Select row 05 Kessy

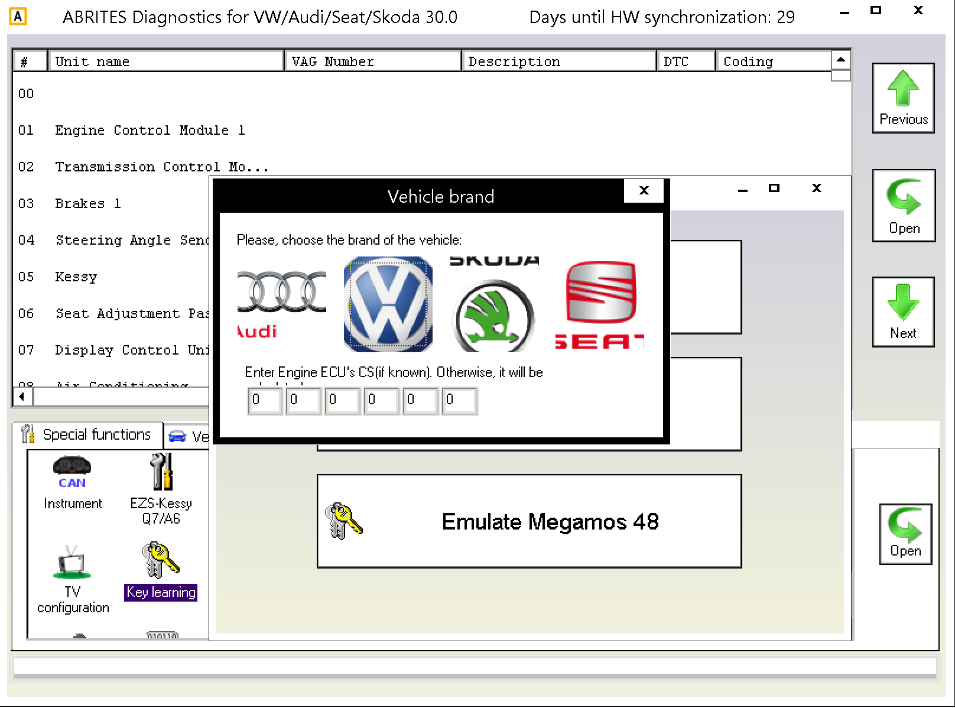(57, 277)
